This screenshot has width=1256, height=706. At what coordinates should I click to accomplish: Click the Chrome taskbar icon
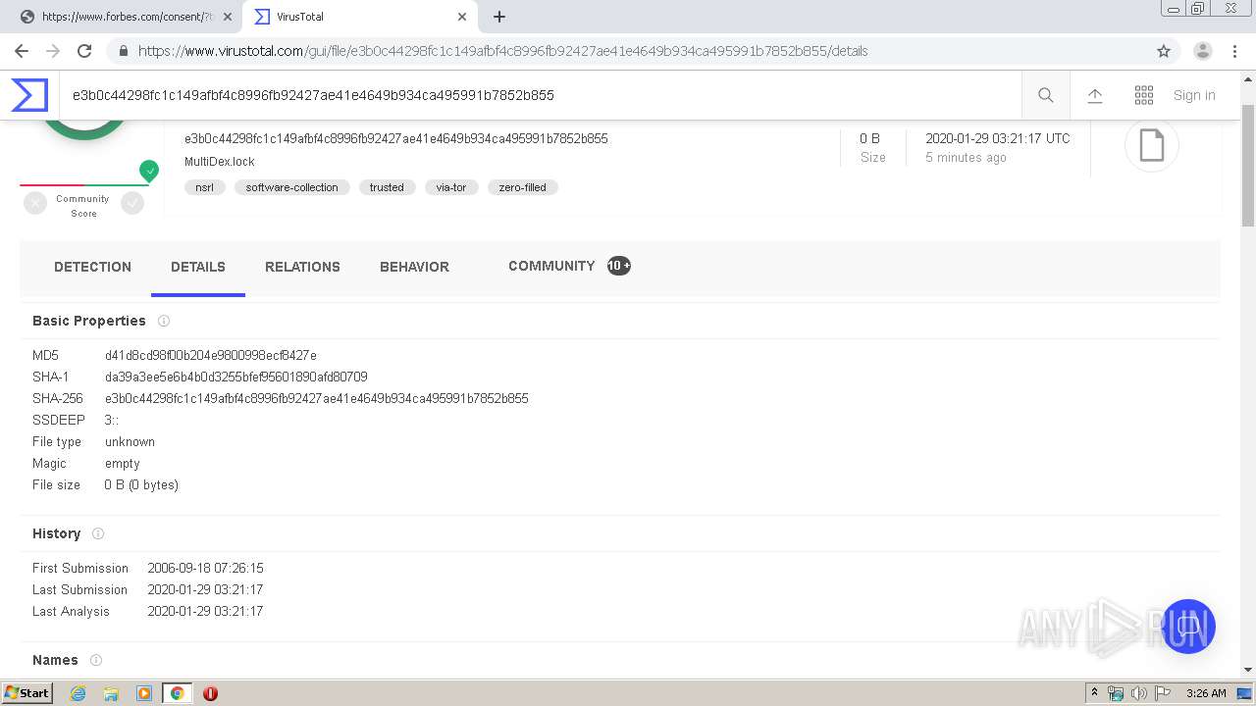(x=177, y=693)
